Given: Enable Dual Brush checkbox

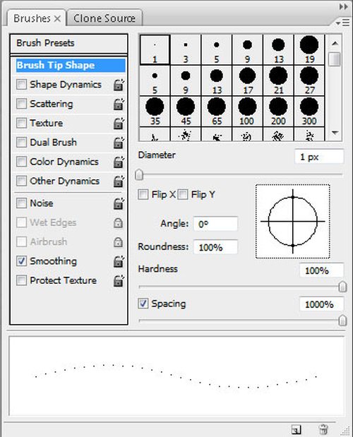Looking at the screenshot, I should click(21, 142).
